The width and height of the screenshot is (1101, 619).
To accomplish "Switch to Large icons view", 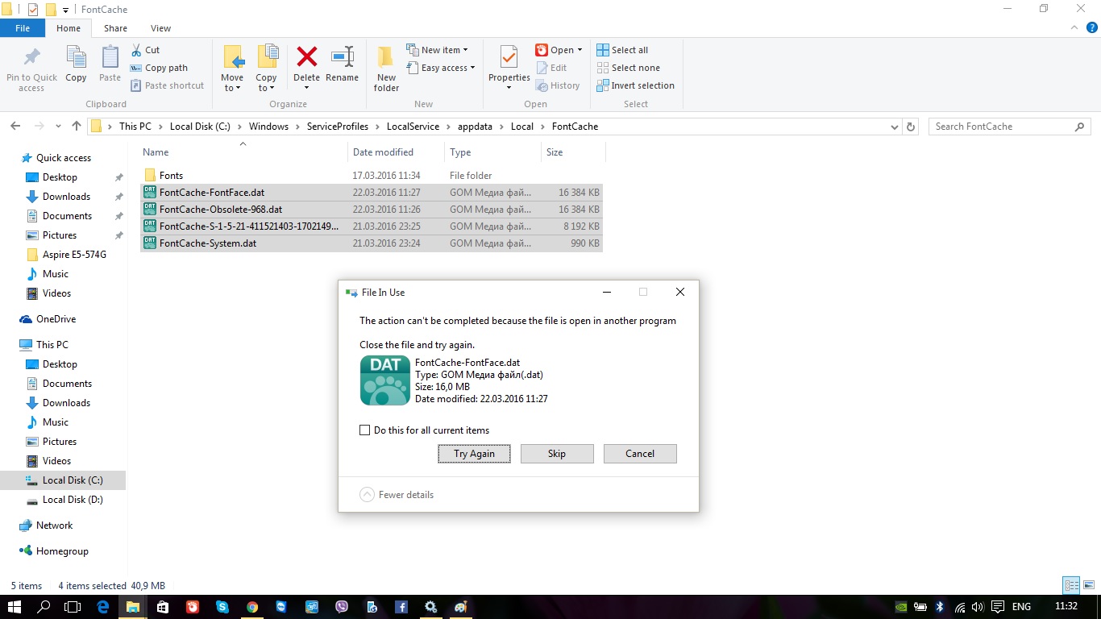I will pos(1087,586).
